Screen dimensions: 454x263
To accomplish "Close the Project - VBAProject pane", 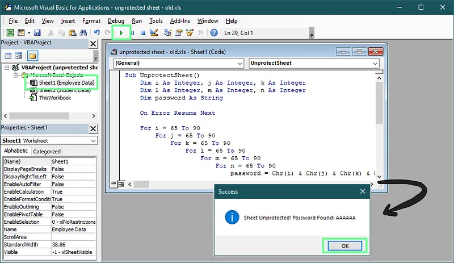I will click(x=93, y=44).
